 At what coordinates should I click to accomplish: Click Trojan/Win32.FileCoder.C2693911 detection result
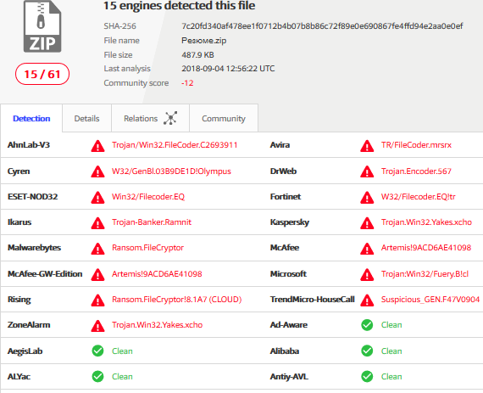pos(175,145)
